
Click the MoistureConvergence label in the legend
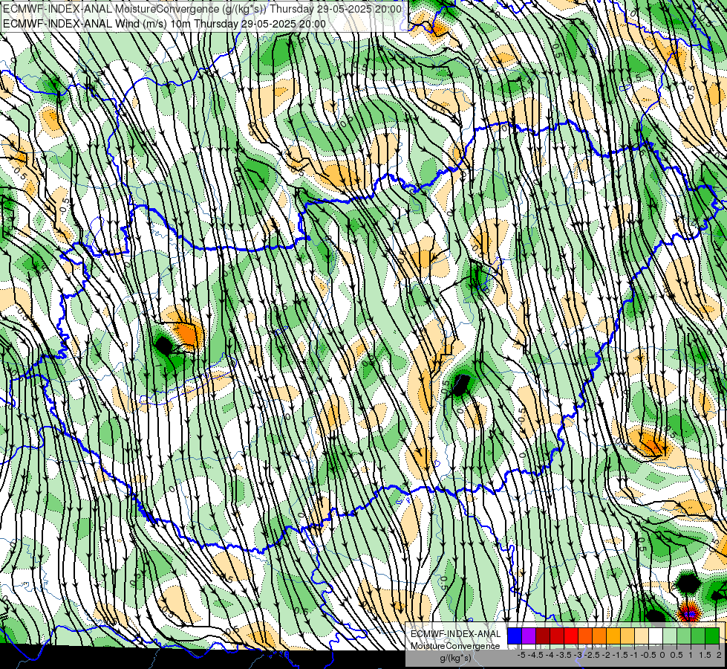[455, 646]
